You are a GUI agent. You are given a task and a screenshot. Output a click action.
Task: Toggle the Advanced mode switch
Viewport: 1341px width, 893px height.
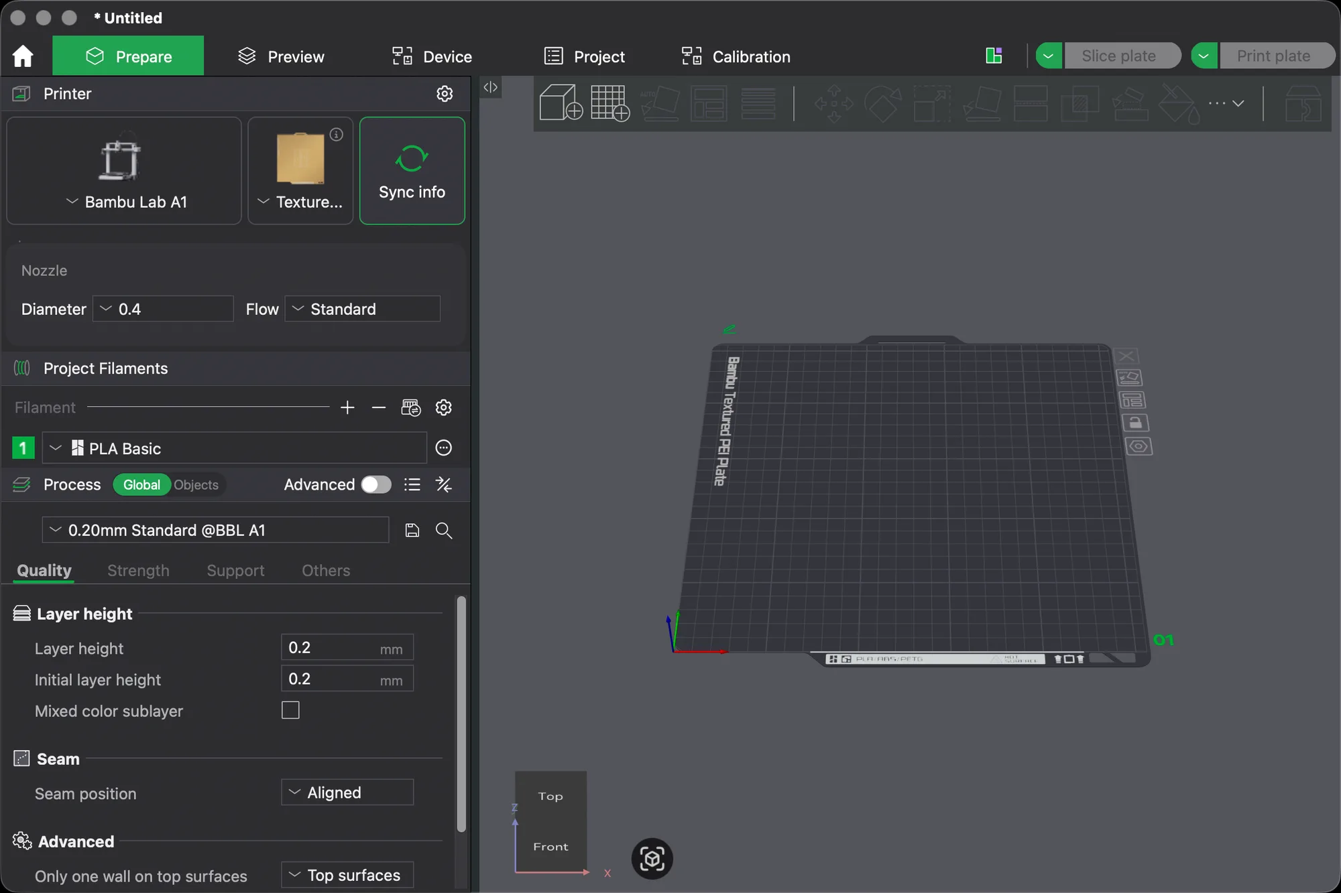[376, 484]
